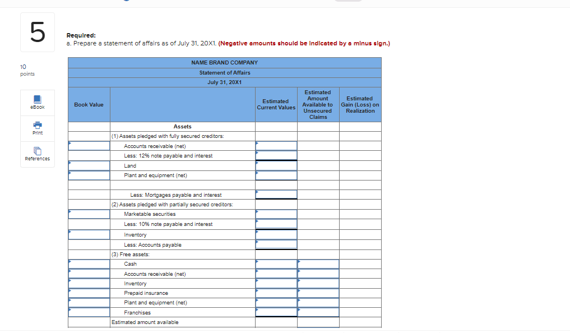Select current value field for Mortgages payable
Image resolution: width=570 pixels, height=333 pixels.
[x=276, y=195]
